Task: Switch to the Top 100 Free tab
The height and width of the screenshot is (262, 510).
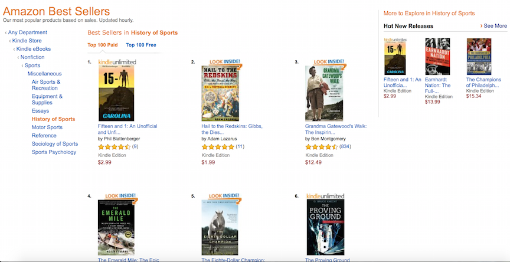Action: click(141, 45)
